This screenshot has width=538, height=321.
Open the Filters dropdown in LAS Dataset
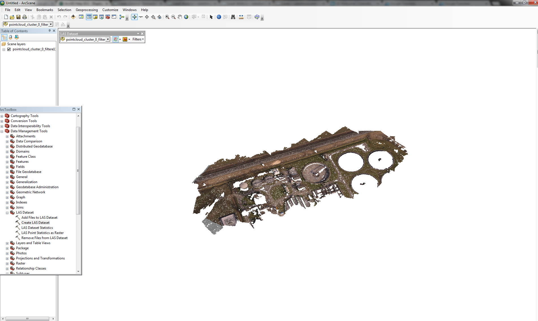click(138, 39)
